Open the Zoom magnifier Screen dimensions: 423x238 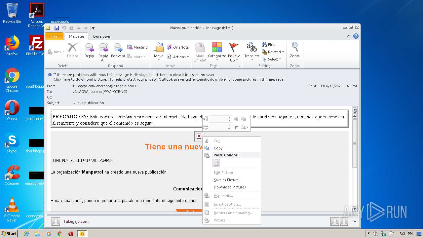[x=295, y=51]
